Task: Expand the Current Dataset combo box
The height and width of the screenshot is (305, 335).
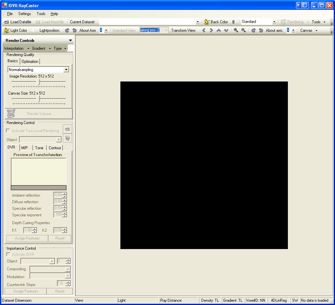Action: click(x=198, y=22)
